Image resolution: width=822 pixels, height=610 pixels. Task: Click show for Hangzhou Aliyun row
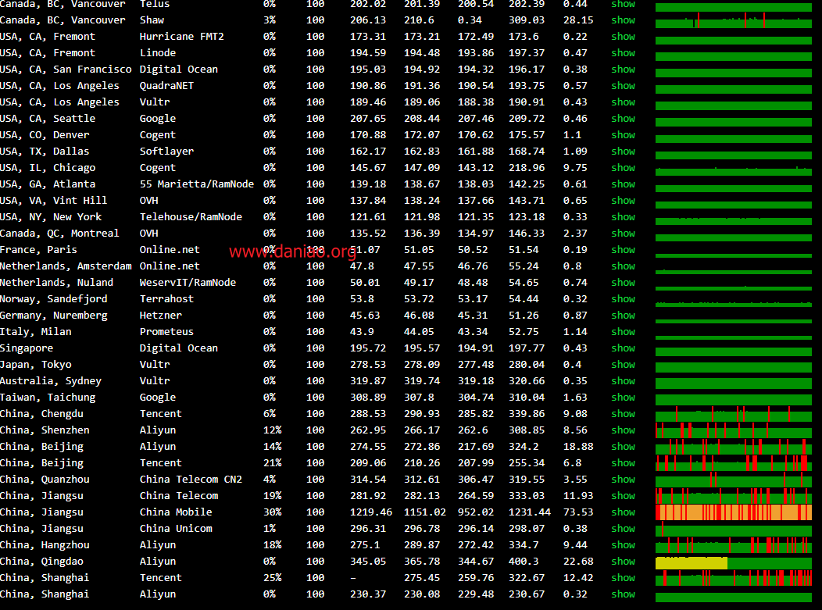(x=623, y=545)
